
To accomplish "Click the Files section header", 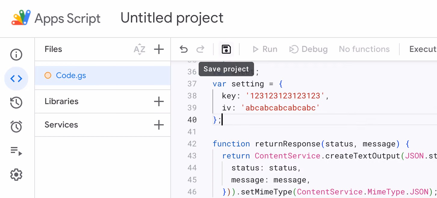I will click(53, 49).
